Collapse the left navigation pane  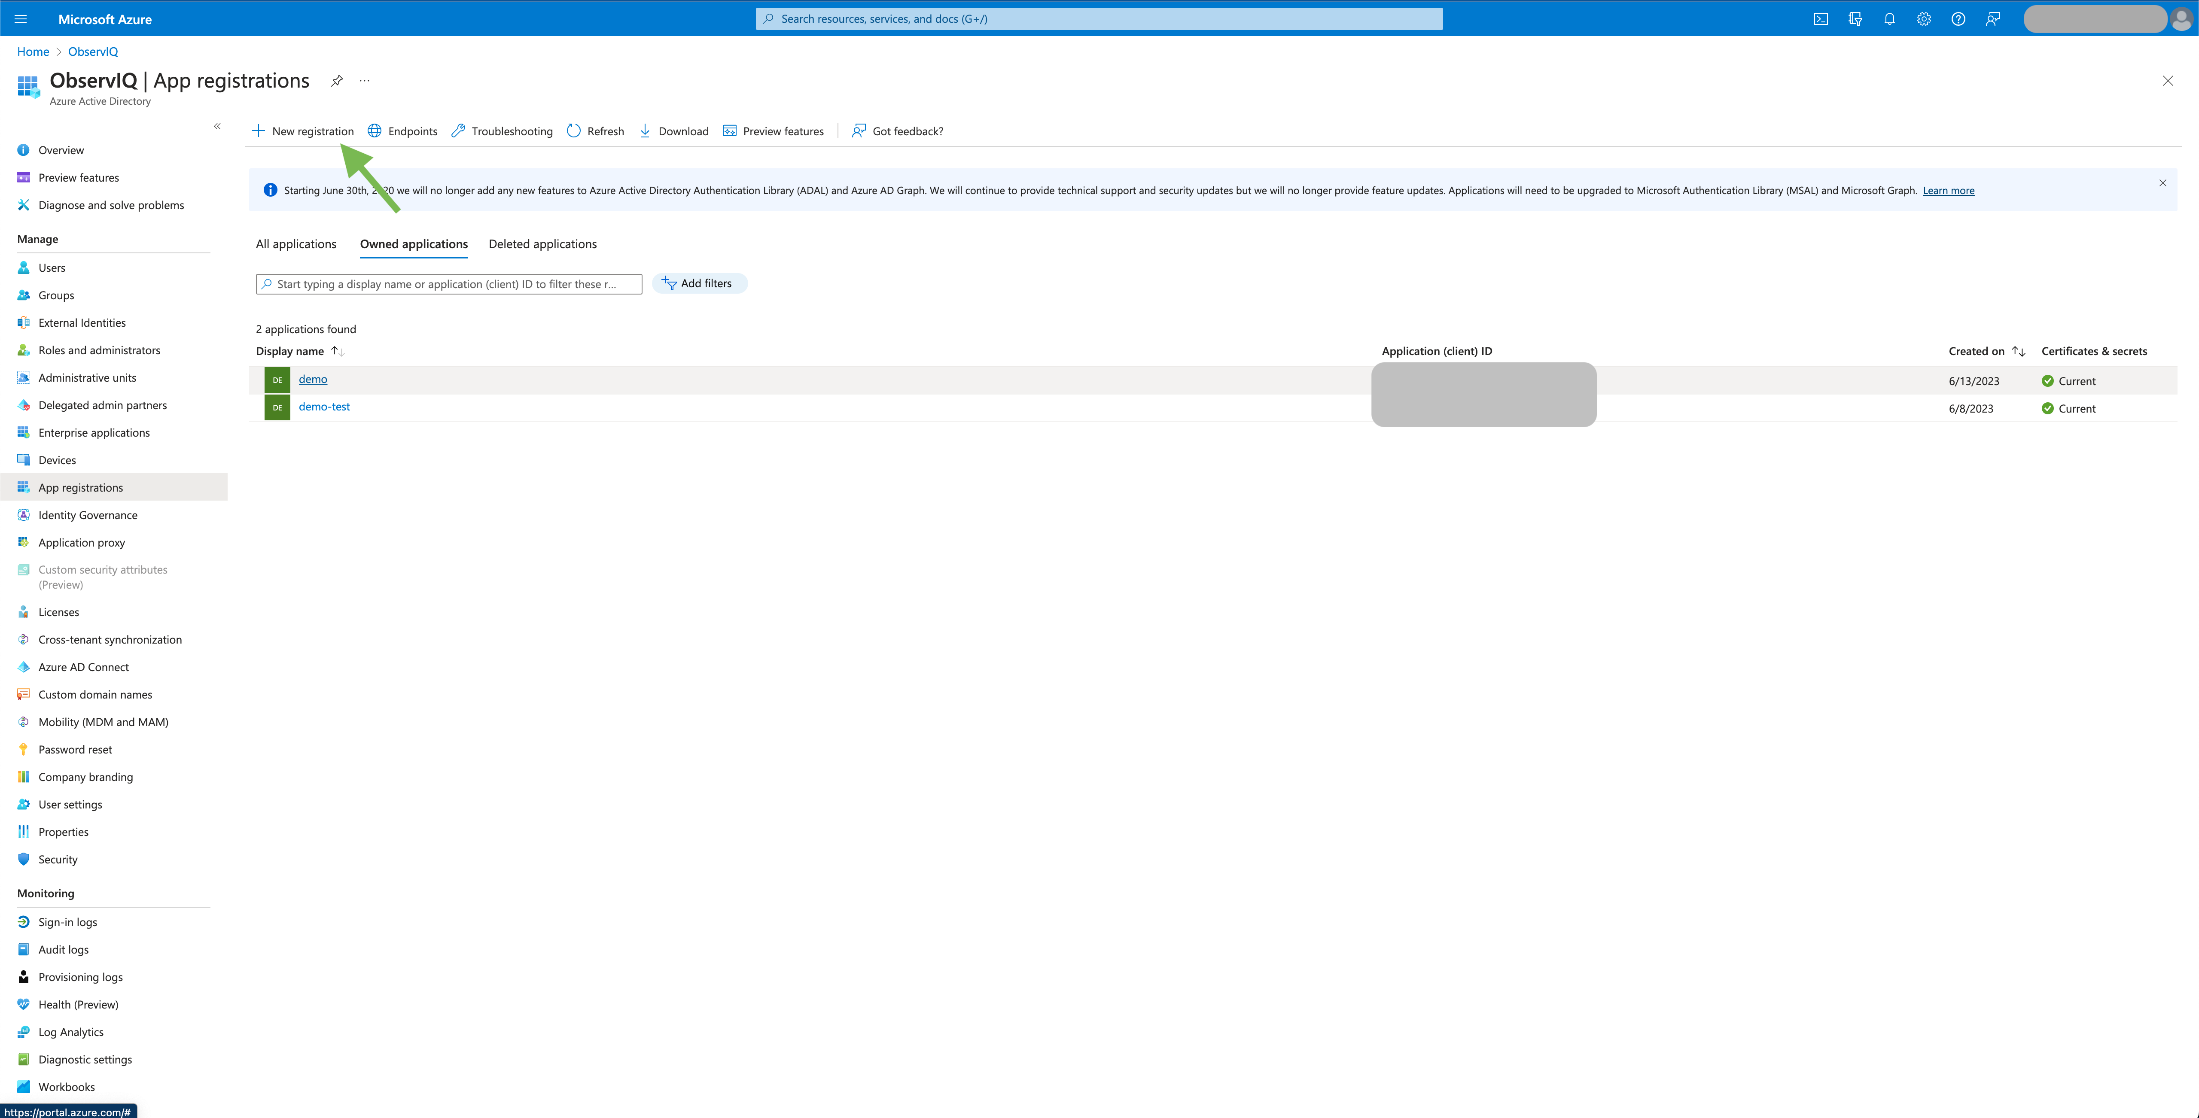point(217,125)
